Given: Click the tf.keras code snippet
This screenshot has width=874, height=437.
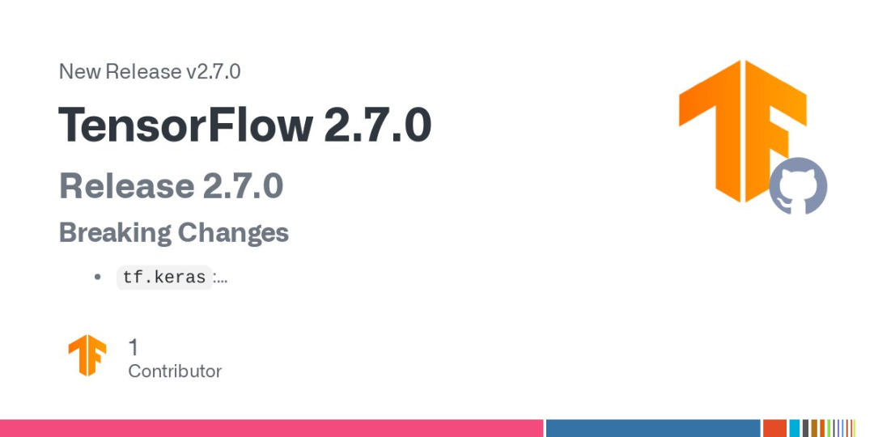Looking at the screenshot, I should point(164,278).
